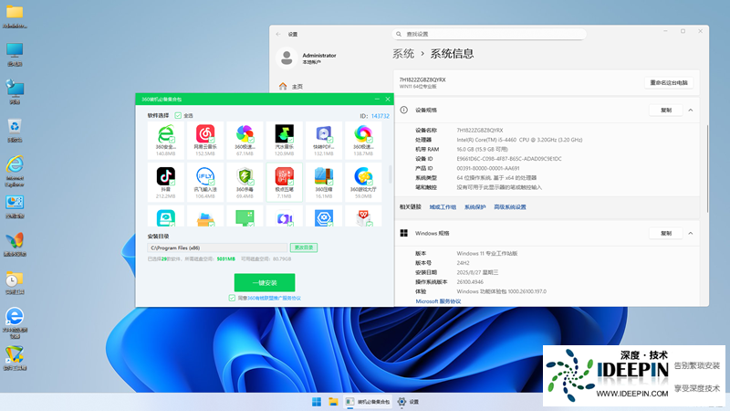Open the 高级系统设置 link
This screenshot has height=411, width=730.
[x=510, y=207]
